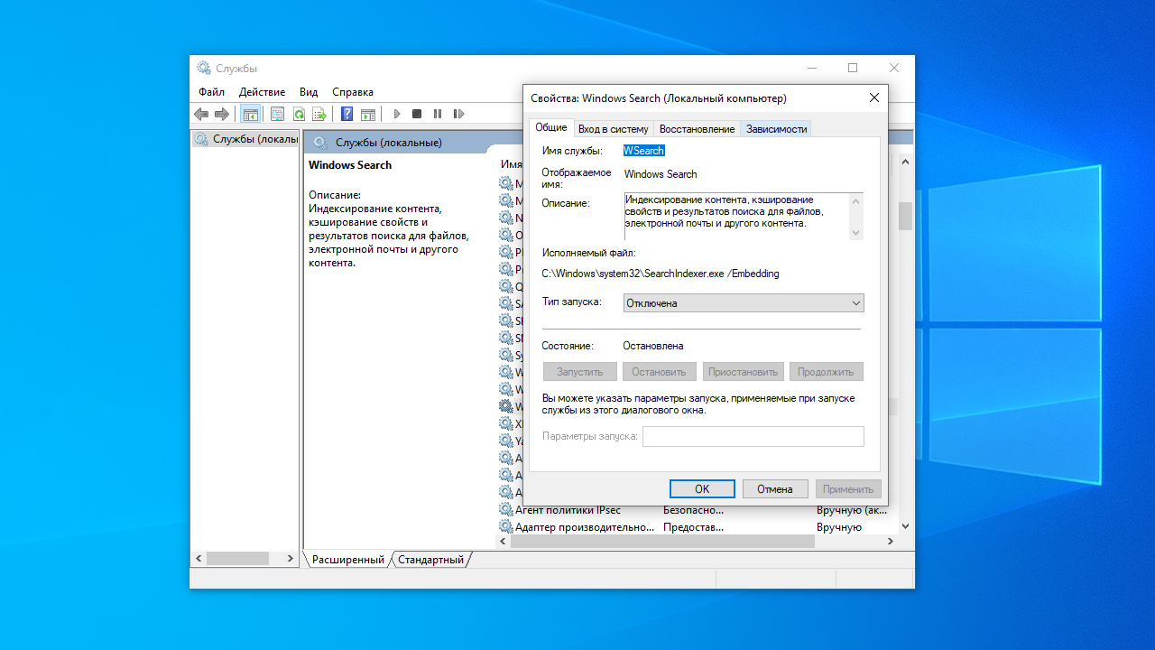This screenshot has height=650, width=1155.
Task: Click gear icon of Агент политики IPsec row
Action: click(506, 510)
